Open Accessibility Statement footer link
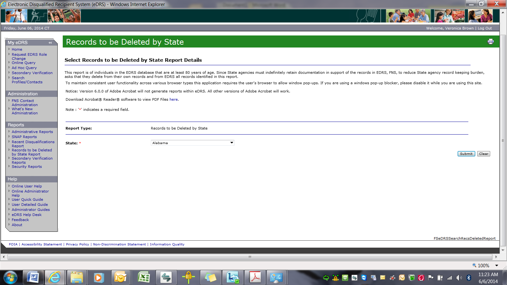The width and height of the screenshot is (507, 285). click(x=42, y=244)
